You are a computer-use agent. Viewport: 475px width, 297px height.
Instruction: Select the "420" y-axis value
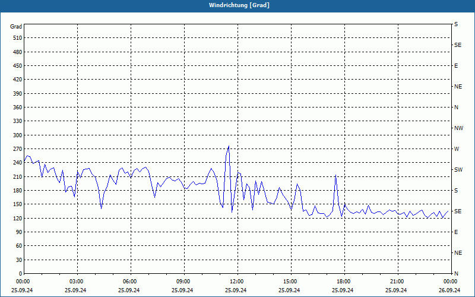pyautogui.click(x=18, y=80)
